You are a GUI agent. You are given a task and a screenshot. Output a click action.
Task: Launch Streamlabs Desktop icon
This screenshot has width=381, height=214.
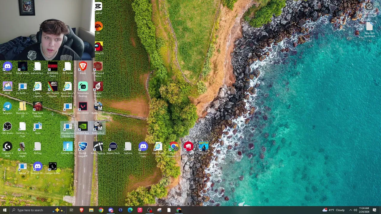[83, 90]
